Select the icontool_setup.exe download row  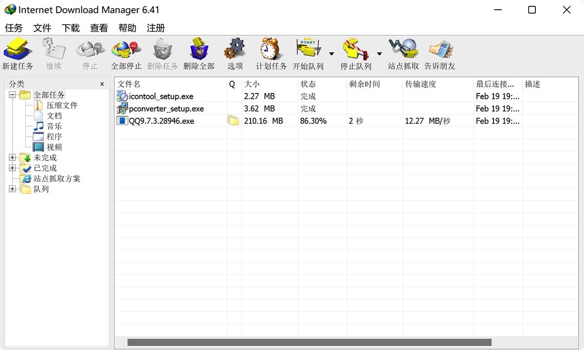coord(347,96)
